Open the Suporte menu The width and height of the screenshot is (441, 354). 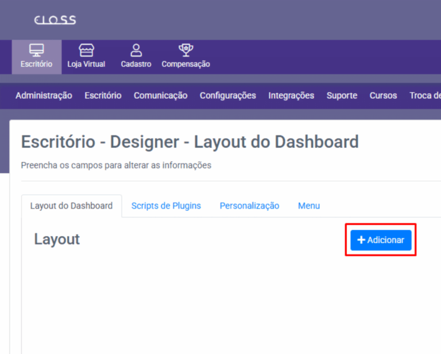[x=342, y=95]
